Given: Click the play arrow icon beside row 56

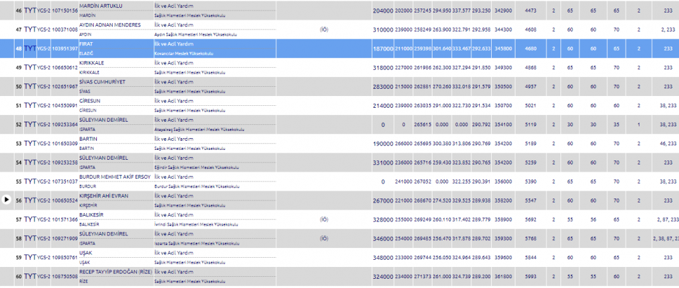Looking at the screenshot, I should pos(6,201).
